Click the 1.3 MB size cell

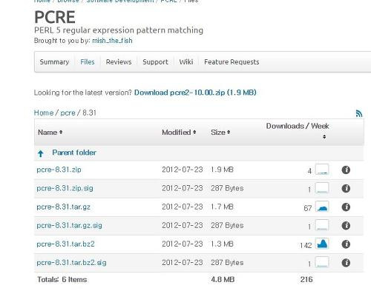222,244
